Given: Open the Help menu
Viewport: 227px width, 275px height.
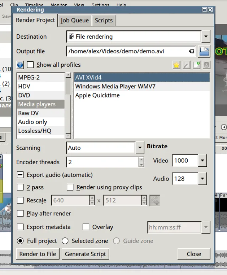Looking at the screenshot, I should click(121, 5).
